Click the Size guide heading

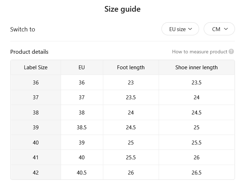[x=122, y=9]
